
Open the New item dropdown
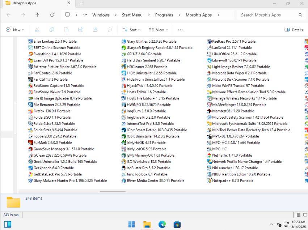pyautogui.click(x=15, y=30)
